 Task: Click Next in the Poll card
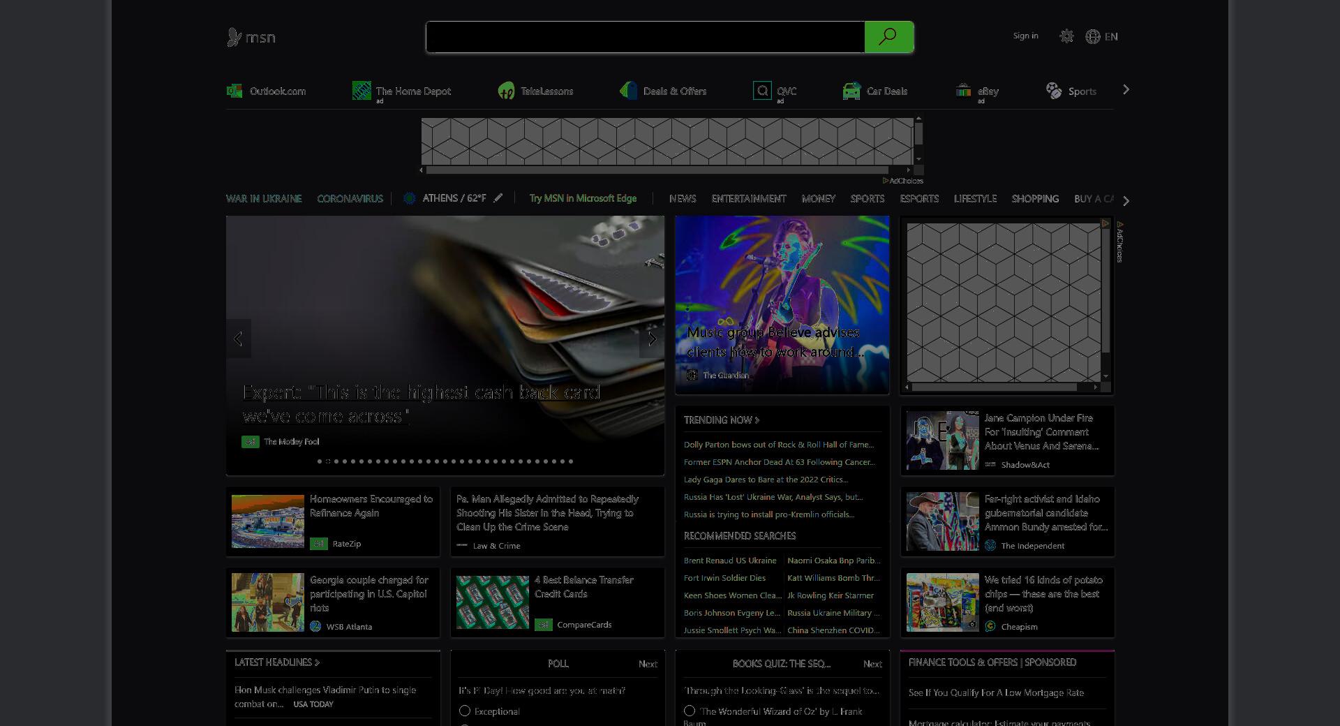tap(648, 664)
